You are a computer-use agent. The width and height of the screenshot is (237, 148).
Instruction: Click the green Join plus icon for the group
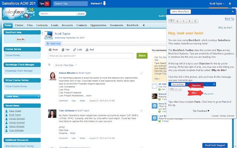[x=160, y=90]
